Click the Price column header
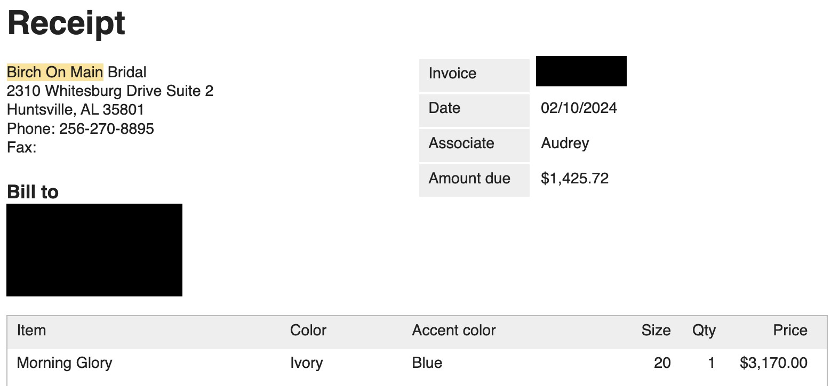Viewport: 831px width, 386px height. tap(790, 331)
